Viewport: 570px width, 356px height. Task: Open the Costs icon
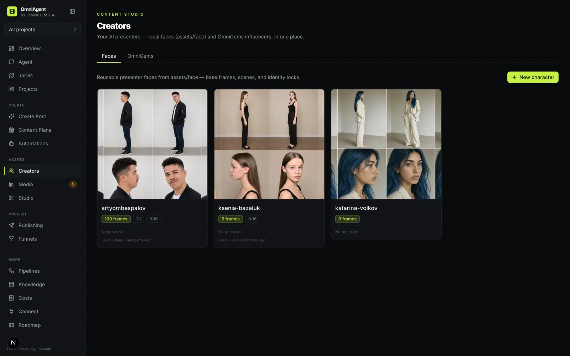[11, 298]
